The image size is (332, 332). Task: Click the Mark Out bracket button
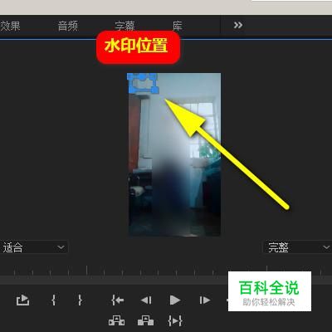80,300
